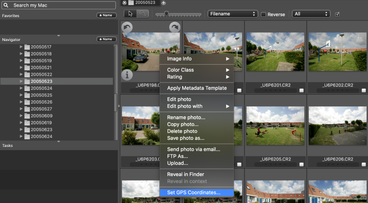This screenshot has width=368, height=203.
Task: Choose Apply Metadata Template
Action: [197, 88]
